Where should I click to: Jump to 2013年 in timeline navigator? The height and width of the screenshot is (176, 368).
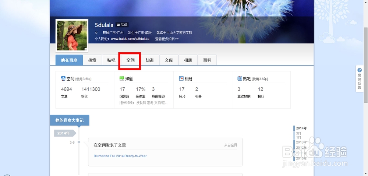pos(301,142)
